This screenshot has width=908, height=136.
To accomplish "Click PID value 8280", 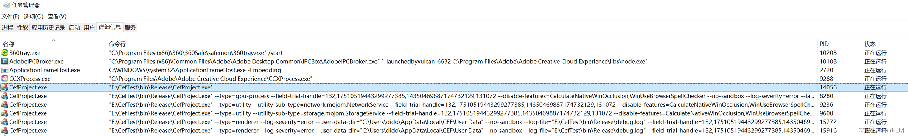I will click(x=826, y=96).
